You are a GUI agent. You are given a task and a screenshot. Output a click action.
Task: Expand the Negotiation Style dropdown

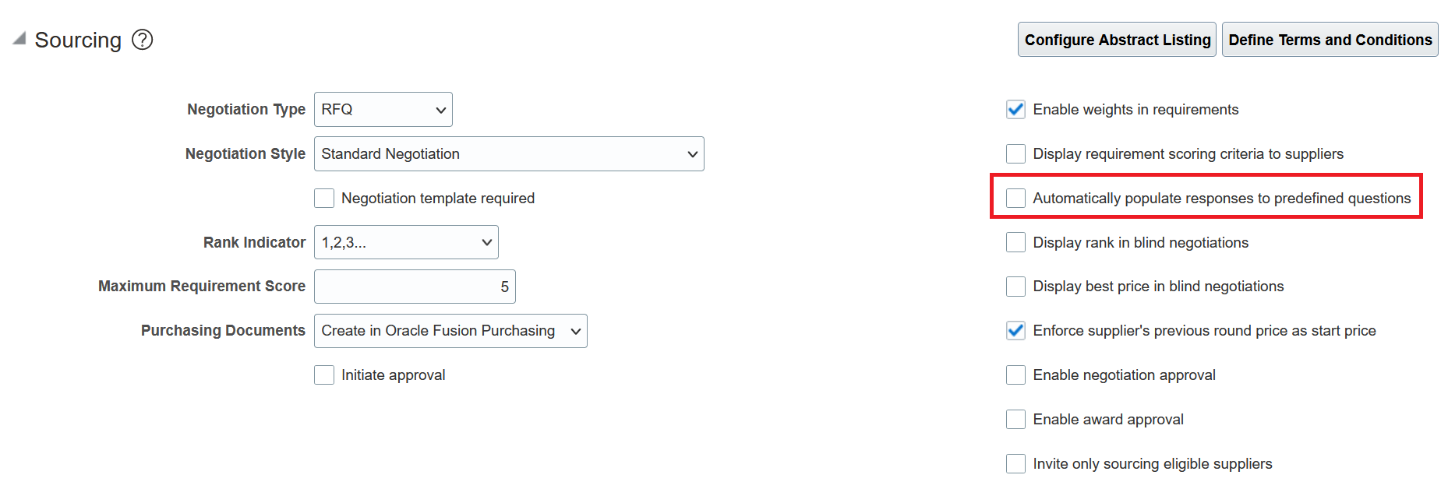point(509,154)
